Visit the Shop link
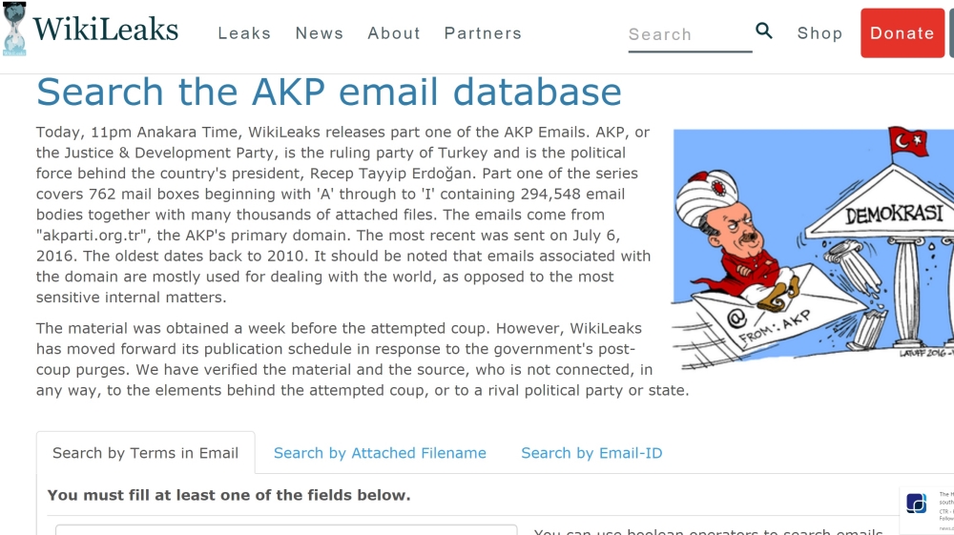 820,33
